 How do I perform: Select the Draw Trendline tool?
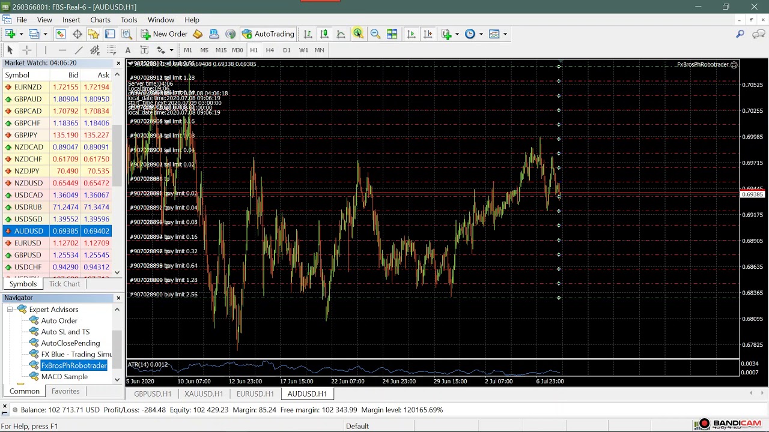pos(79,50)
